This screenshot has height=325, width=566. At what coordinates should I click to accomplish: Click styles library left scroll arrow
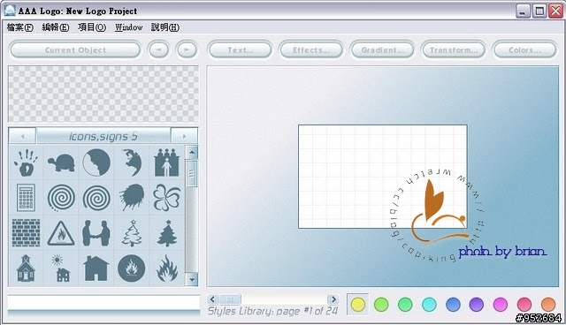(212, 299)
